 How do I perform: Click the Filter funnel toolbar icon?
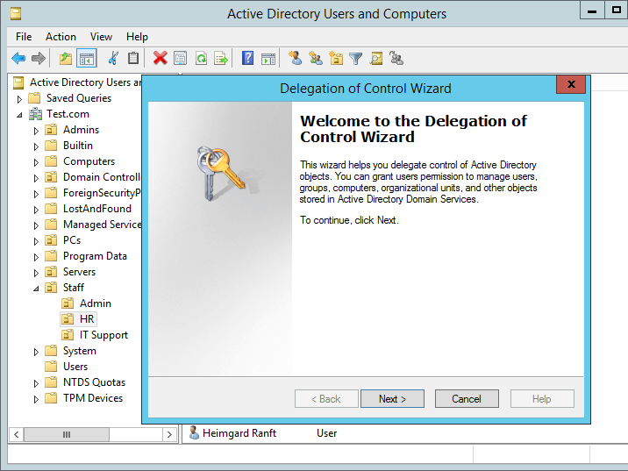coord(355,59)
